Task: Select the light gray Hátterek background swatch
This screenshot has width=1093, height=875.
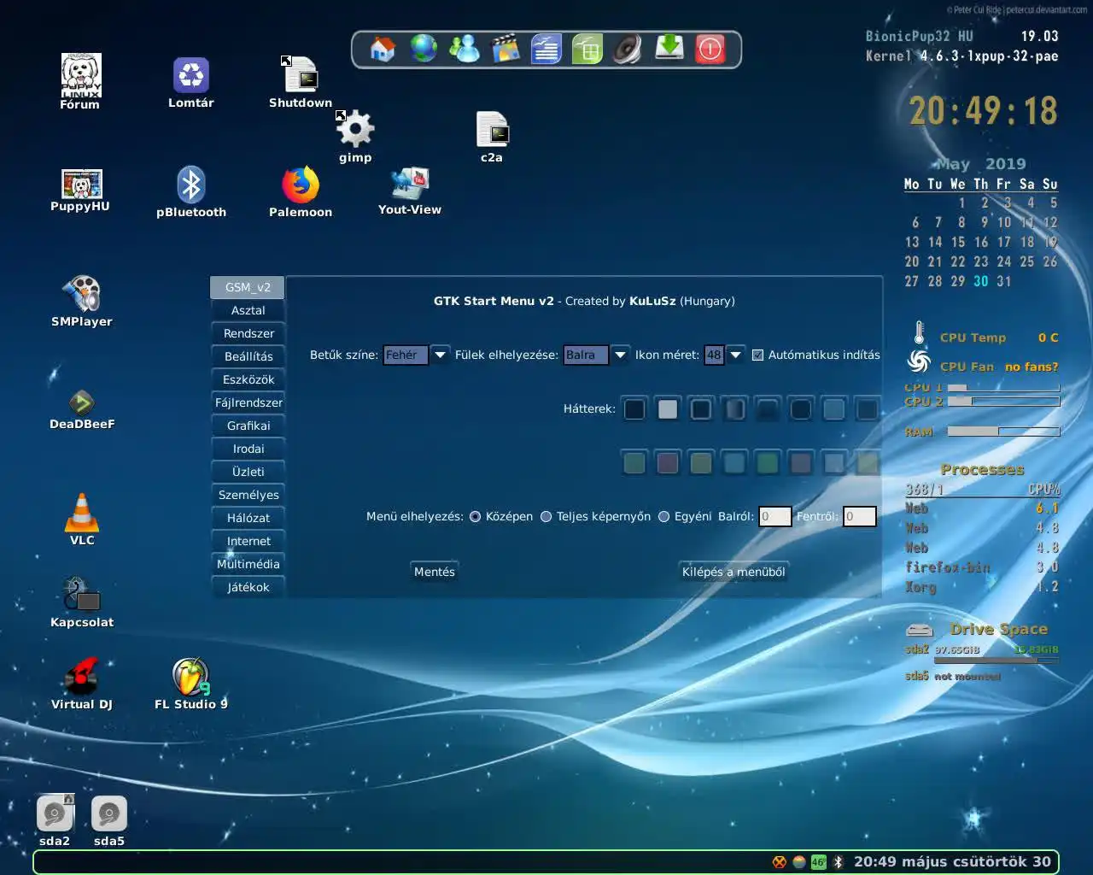Action: point(668,408)
